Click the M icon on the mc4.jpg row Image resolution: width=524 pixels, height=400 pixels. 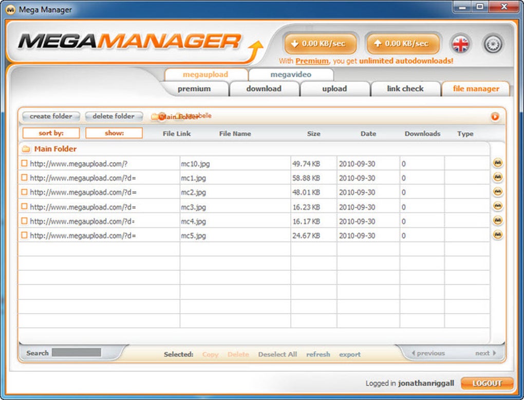click(x=497, y=221)
